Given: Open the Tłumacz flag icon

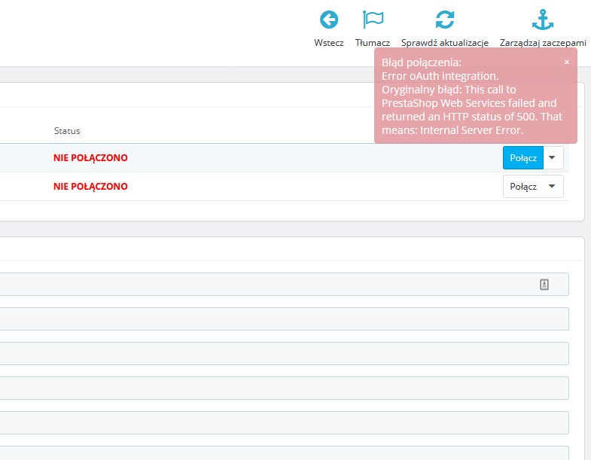Looking at the screenshot, I should (373, 20).
